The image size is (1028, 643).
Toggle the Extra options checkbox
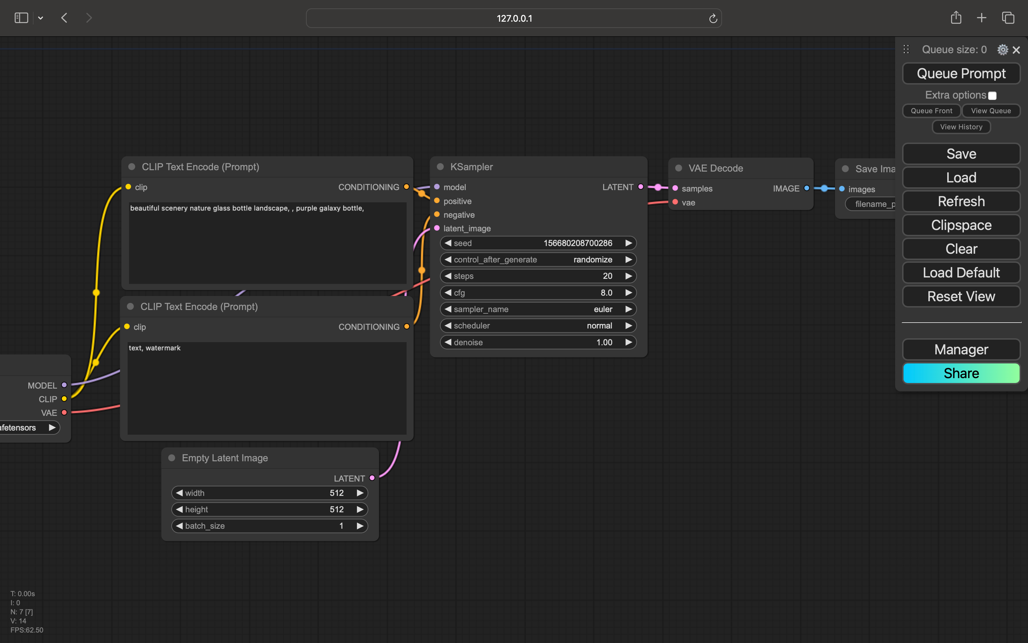click(x=992, y=96)
